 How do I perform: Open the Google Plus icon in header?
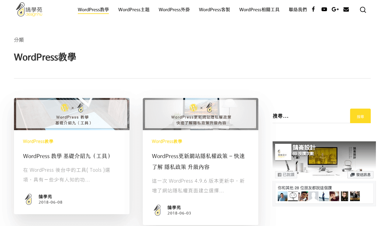coord(335,9)
